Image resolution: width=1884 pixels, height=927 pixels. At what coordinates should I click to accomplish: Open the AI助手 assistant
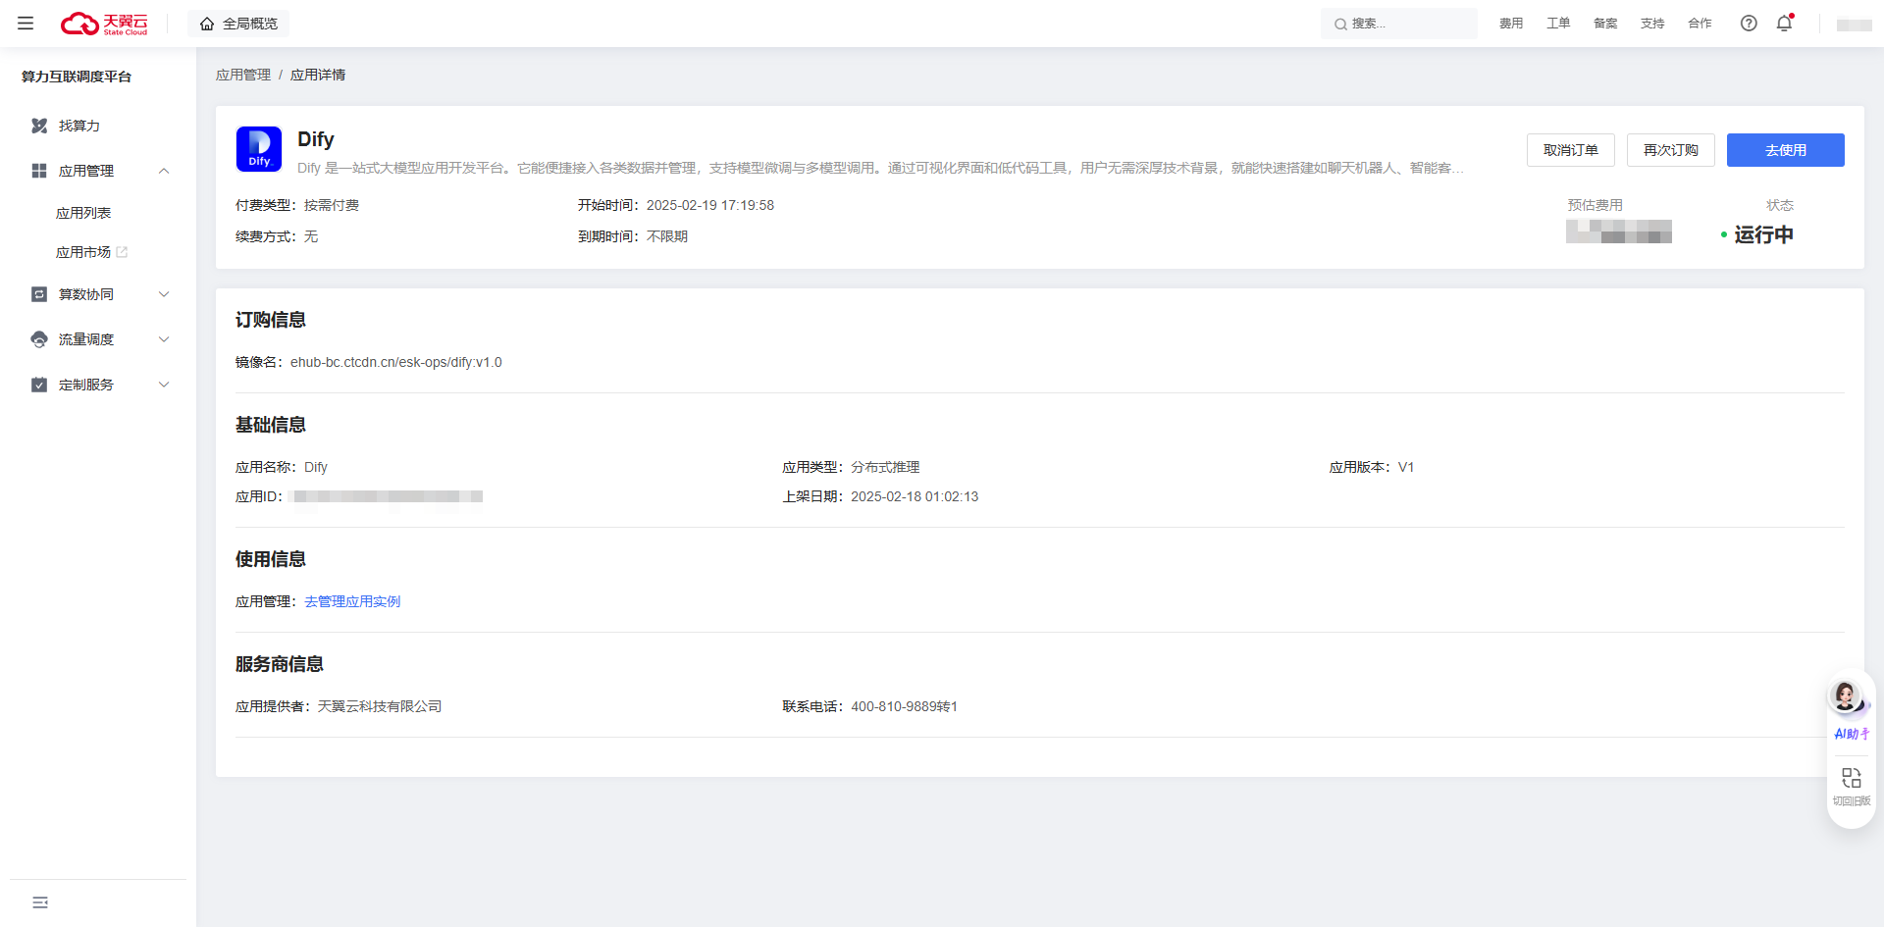tap(1851, 710)
